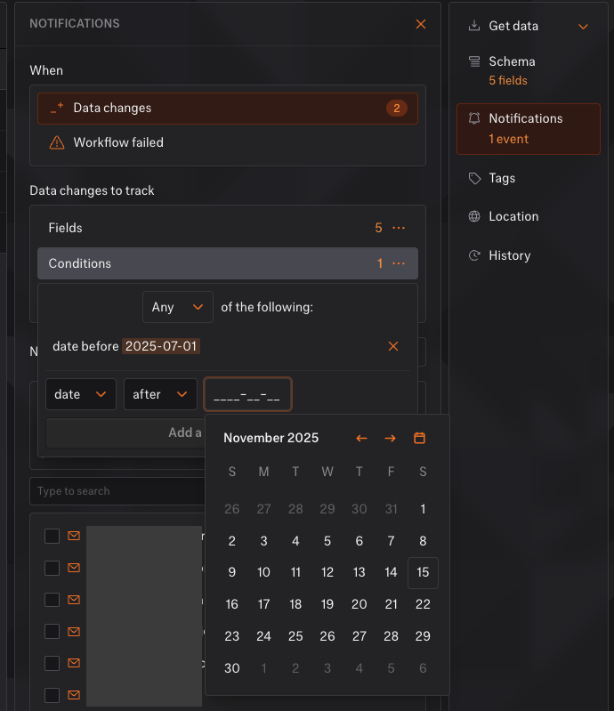Select the 'Workflow failed' event option
Screen dimensions: 614x711
click(x=118, y=142)
